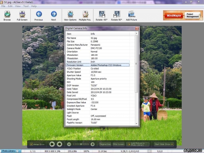Open the Tool menu
The height and width of the screenshot is (153, 204).
(x=26, y=6)
